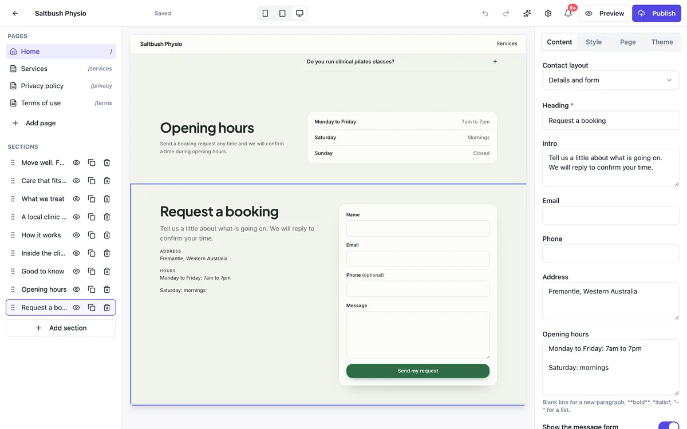Focus the Phone field in Content panel
The image size is (687, 429).
point(611,253)
